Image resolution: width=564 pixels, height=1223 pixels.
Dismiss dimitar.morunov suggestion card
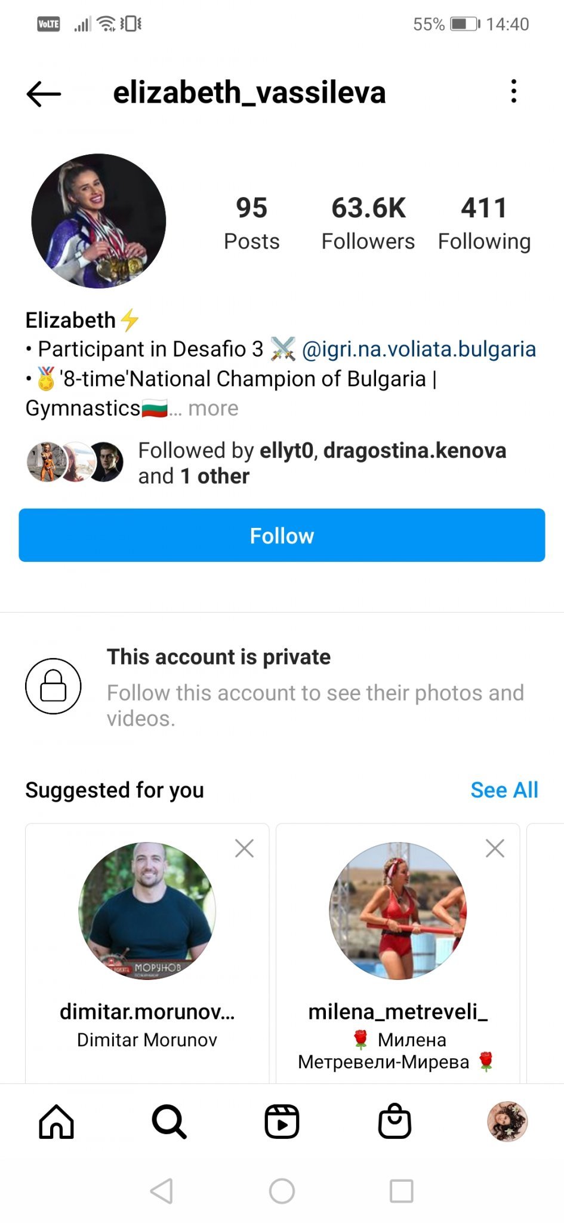pos(244,848)
